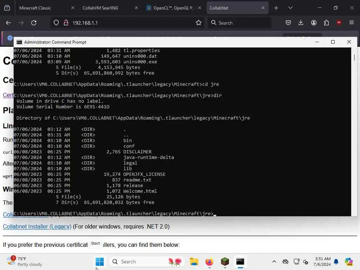Image resolution: width=360 pixels, height=270 pixels.
Task: Select the CollabNet tab
Action: (x=237, y=8)
